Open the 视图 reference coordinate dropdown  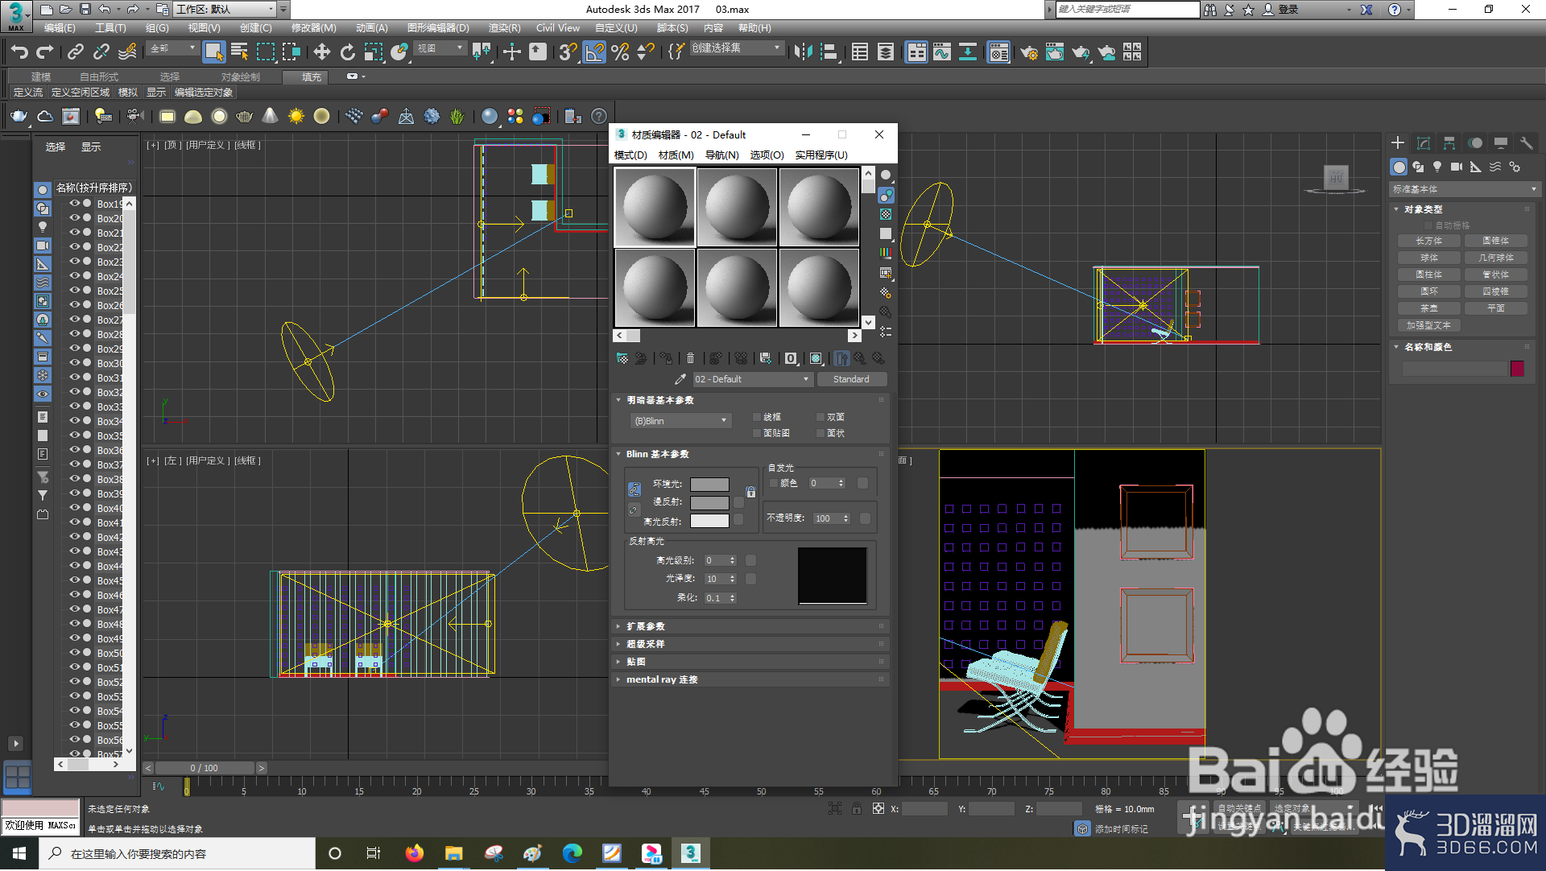[440, 48]
